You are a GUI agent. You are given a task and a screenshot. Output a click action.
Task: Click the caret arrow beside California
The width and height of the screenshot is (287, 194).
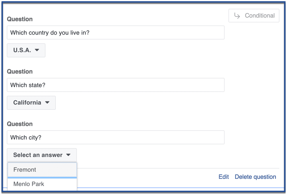point(47,103)
